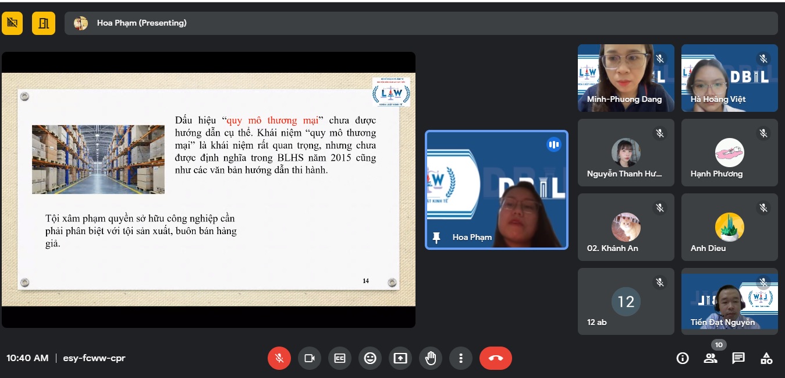
Task: Open the chat panel
Action: point(738,358)
